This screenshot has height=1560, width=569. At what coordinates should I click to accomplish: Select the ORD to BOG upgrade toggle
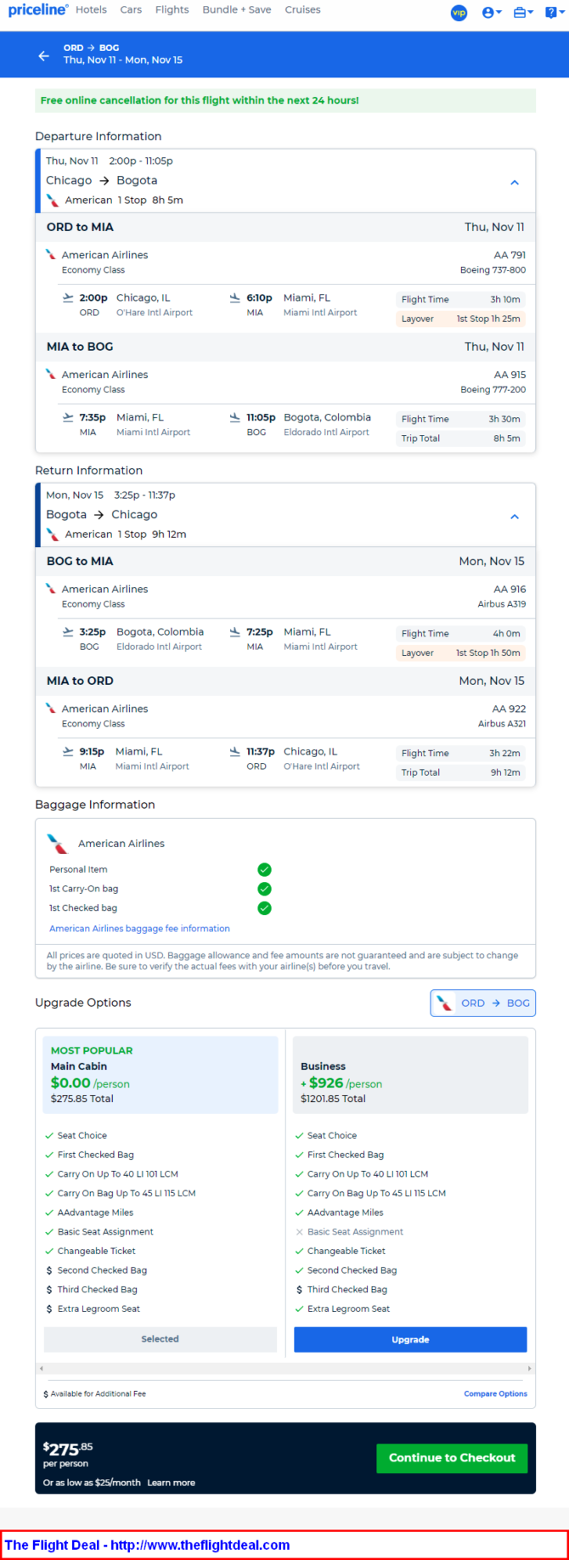pos(483,1003)
